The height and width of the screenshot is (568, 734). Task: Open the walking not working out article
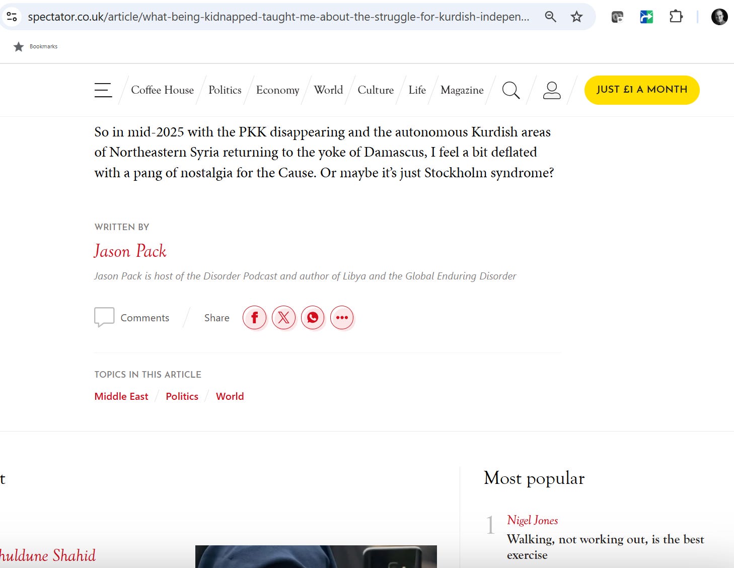tap(605, 547)
